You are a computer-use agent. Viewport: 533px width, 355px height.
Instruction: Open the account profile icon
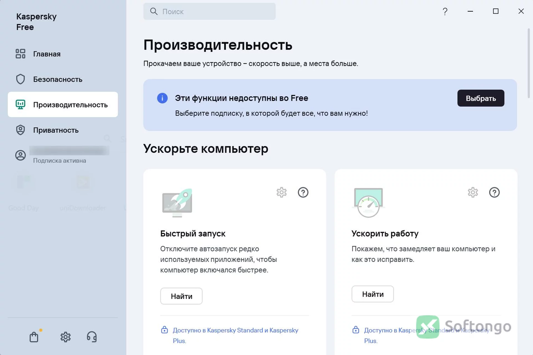pyautogui.click(x=20, y=155)
